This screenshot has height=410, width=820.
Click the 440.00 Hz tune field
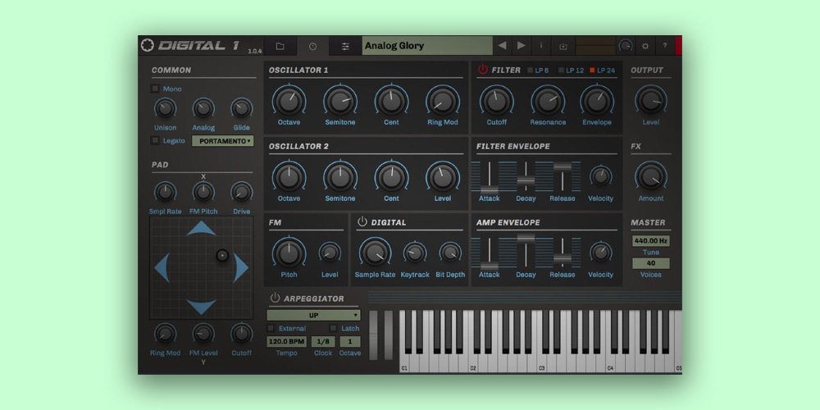pyautogui.click(x=651, y=241)
